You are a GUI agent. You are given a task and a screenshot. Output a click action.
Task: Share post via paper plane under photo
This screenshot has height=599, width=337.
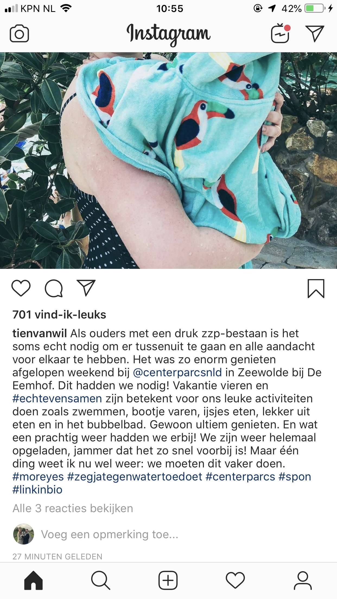[86, 288]
